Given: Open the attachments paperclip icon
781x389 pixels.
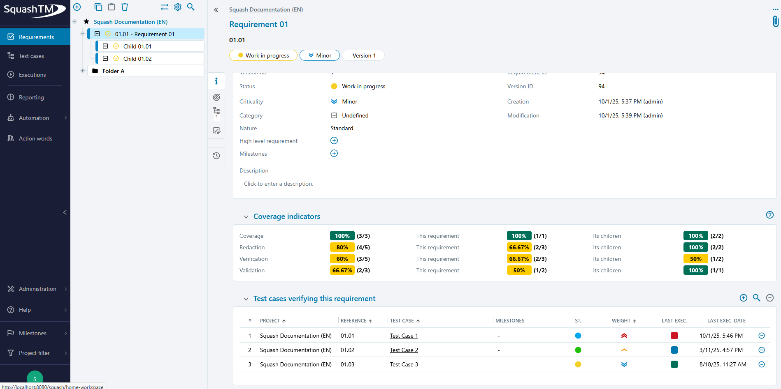Looking at the screenshot, I should (x=775, y=21).
